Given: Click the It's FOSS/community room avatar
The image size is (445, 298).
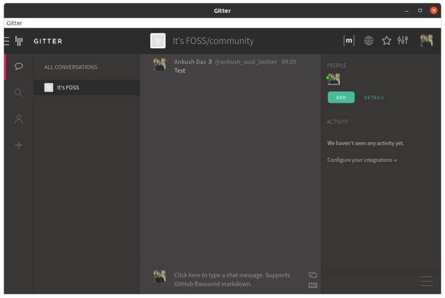Looking at the screenshot, I should click(x=158, y=41).
